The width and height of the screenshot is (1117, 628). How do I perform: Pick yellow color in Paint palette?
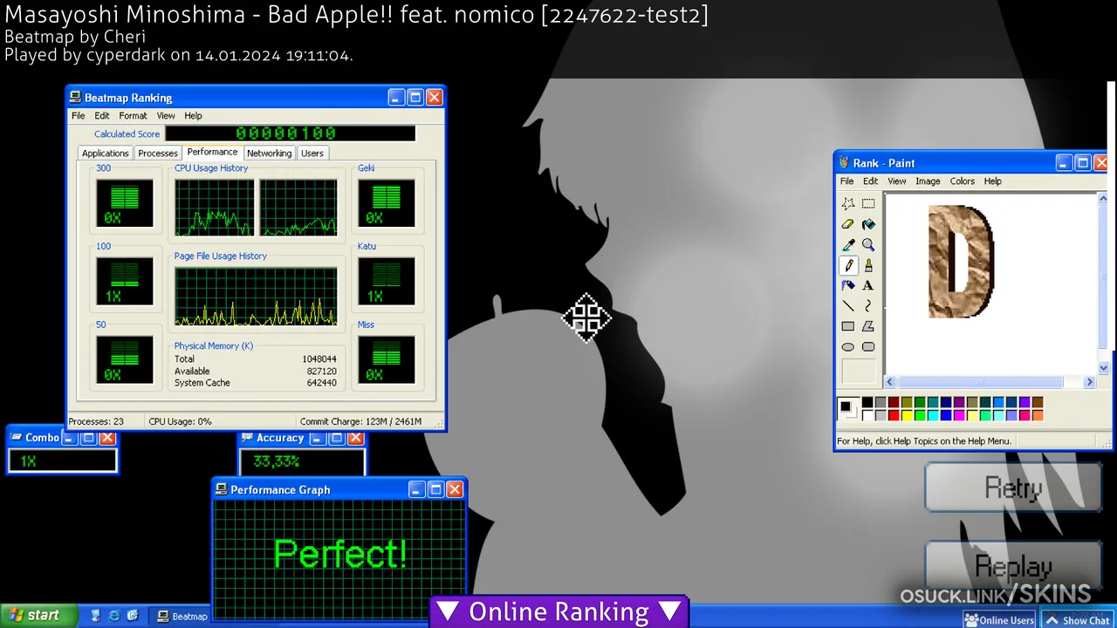tap(907, 415)
